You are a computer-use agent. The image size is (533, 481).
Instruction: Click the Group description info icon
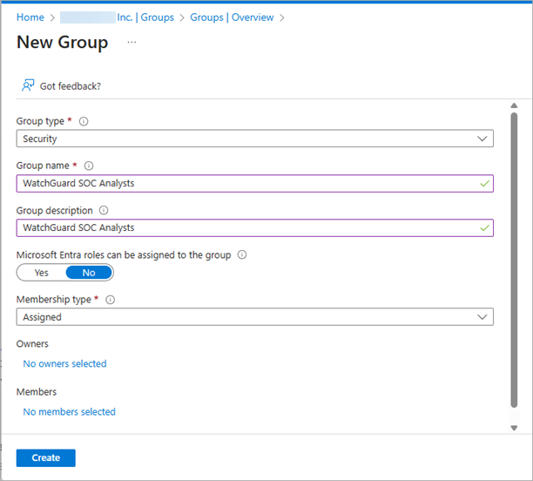104,210
